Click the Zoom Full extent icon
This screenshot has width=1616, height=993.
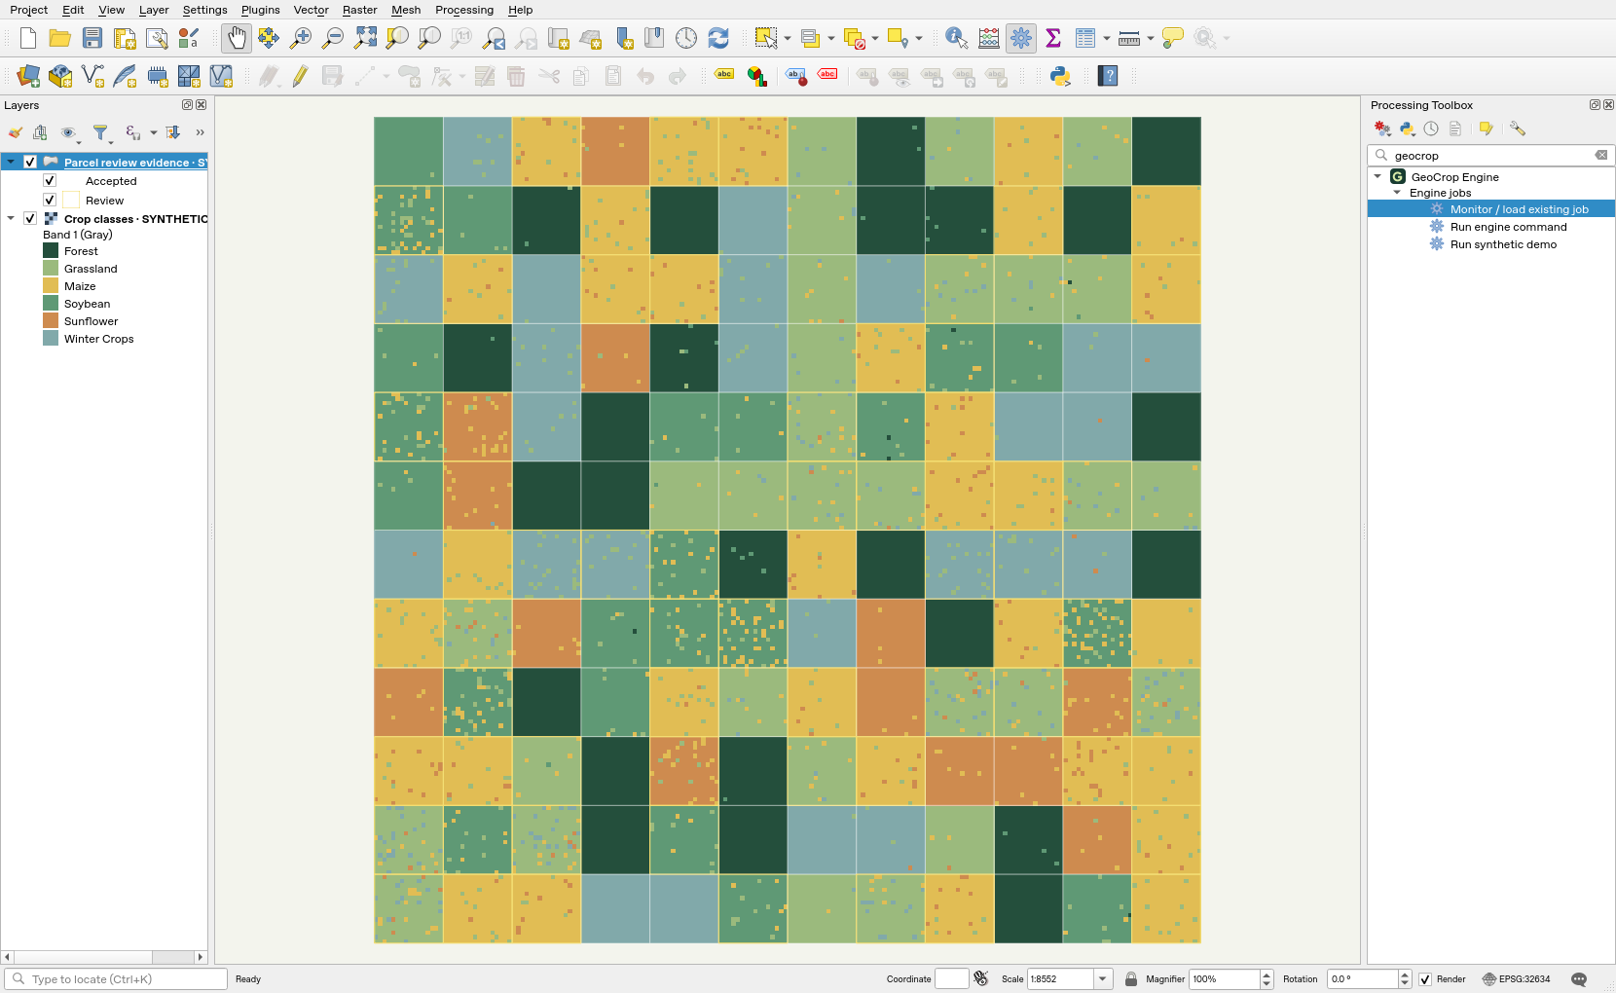[365, 38]
